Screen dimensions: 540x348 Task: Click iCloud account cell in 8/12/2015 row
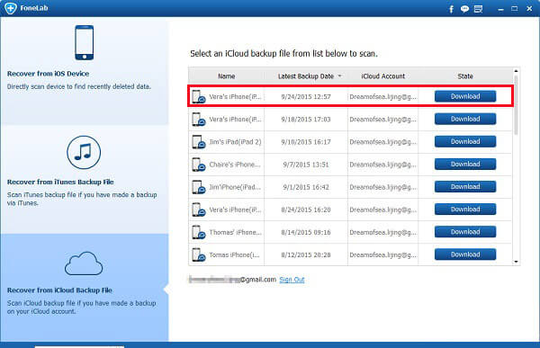[x=383, y=255]
